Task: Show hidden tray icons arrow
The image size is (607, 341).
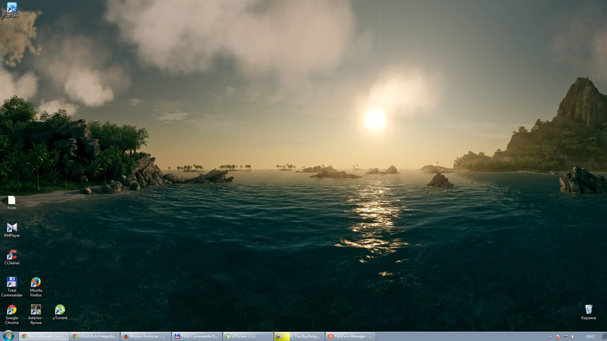Action: (551, 337)
